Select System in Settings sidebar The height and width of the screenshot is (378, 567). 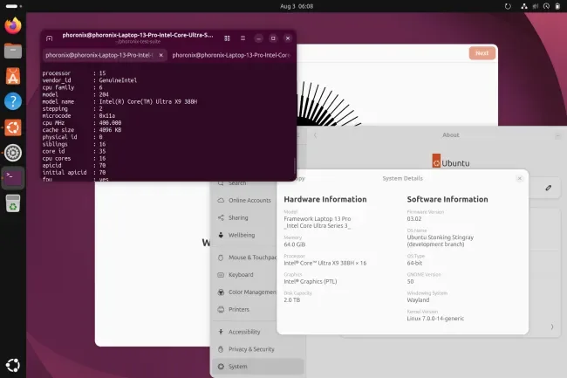pos(257,367)
